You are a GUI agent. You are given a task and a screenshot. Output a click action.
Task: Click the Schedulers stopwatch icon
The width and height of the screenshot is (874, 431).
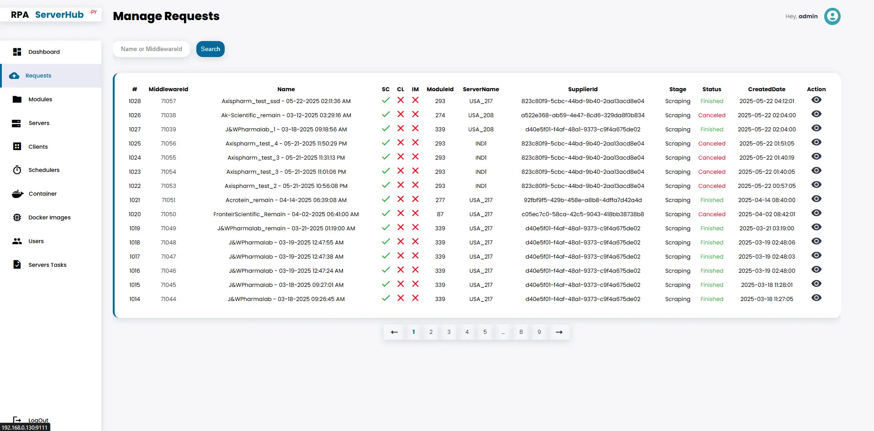17,170
